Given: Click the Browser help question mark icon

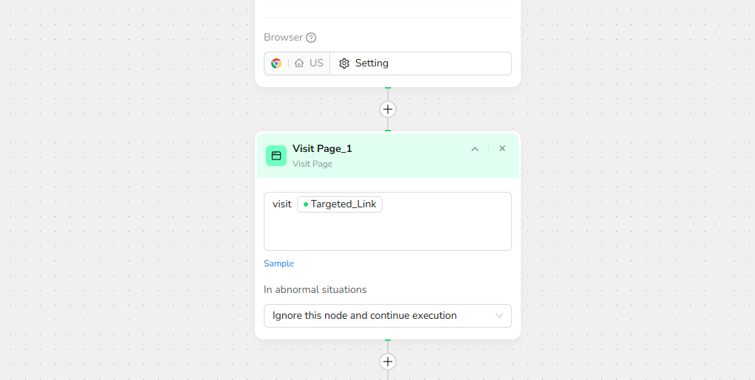Looking at the screenshot, I should (x=311, y=38).
